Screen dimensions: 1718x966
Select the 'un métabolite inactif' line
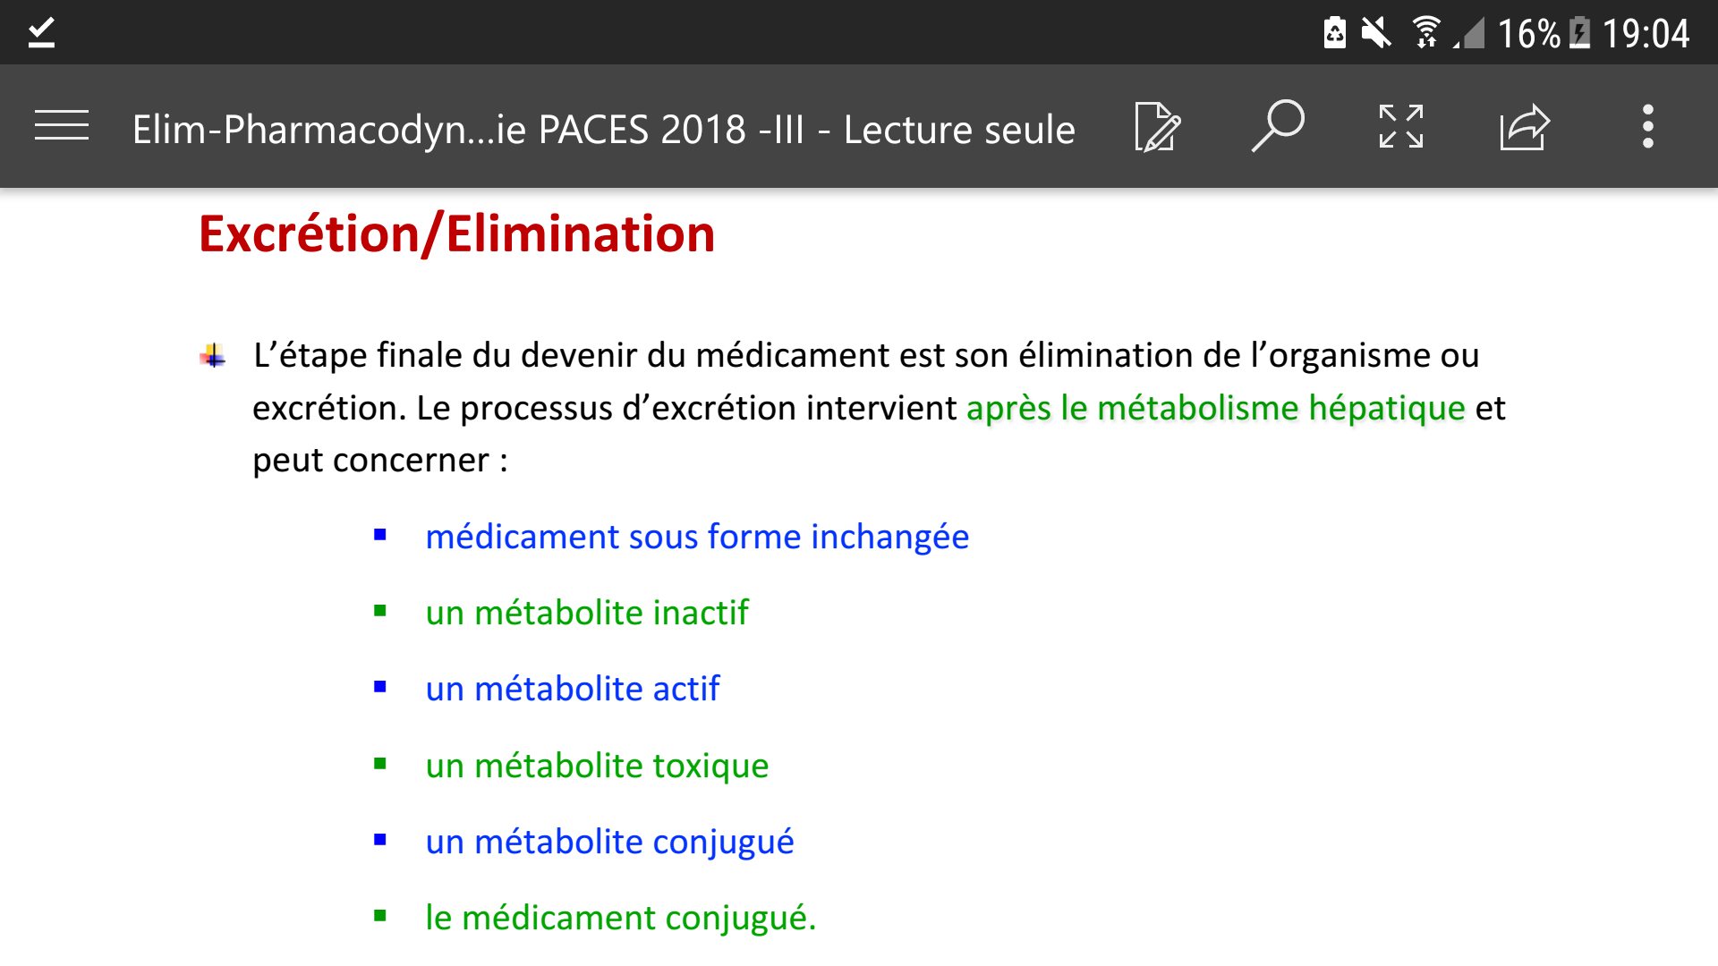[587, 613]
